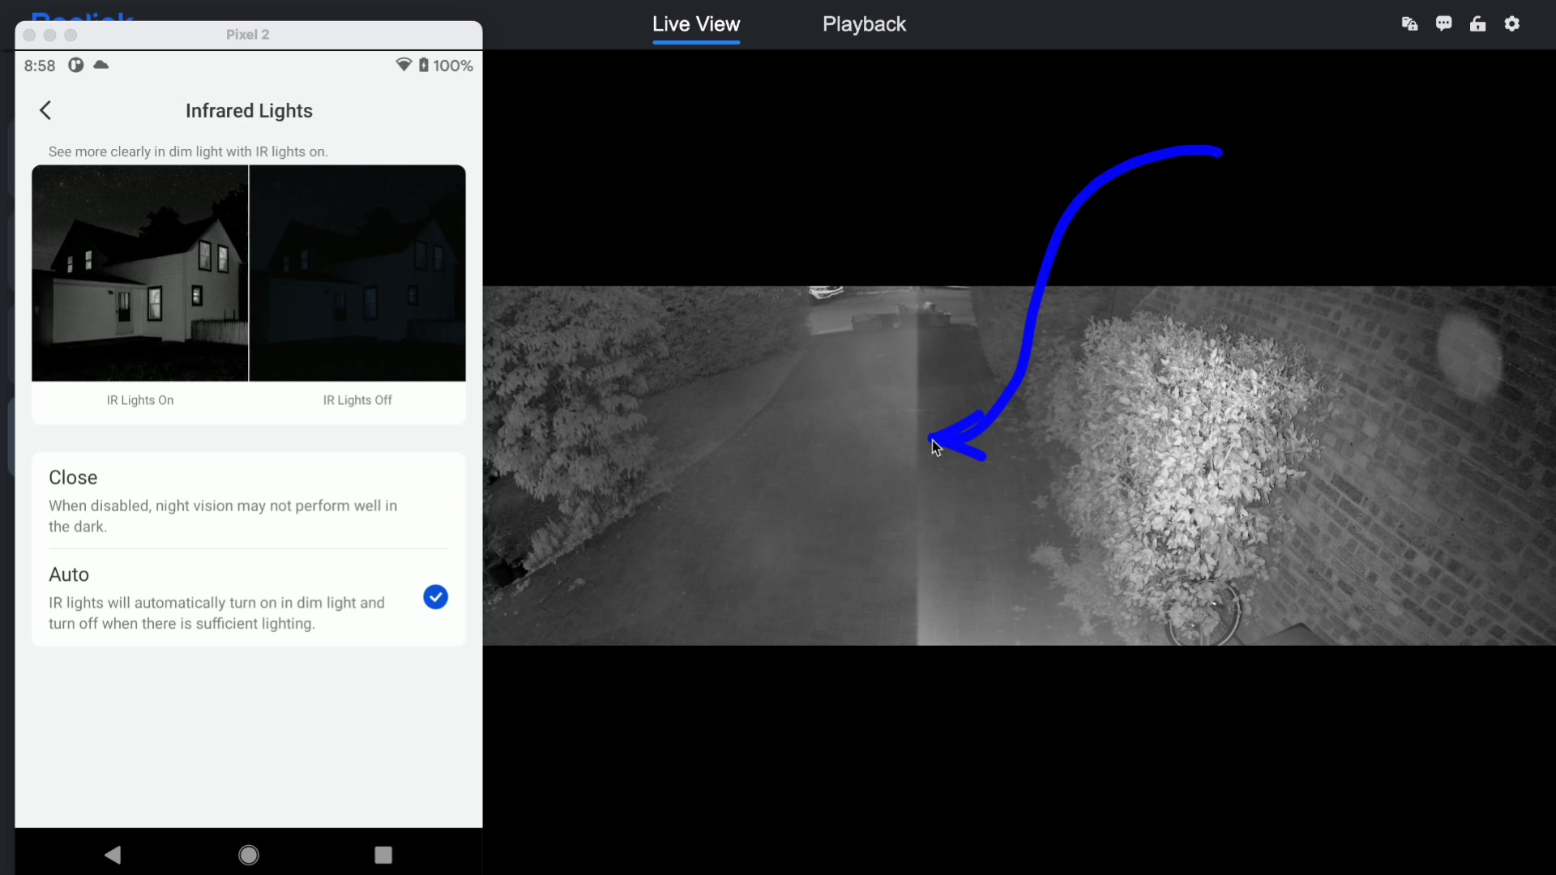1556x875 pixels.
Task: Click the Wi-Fi status icon
Action: [403, 65]
